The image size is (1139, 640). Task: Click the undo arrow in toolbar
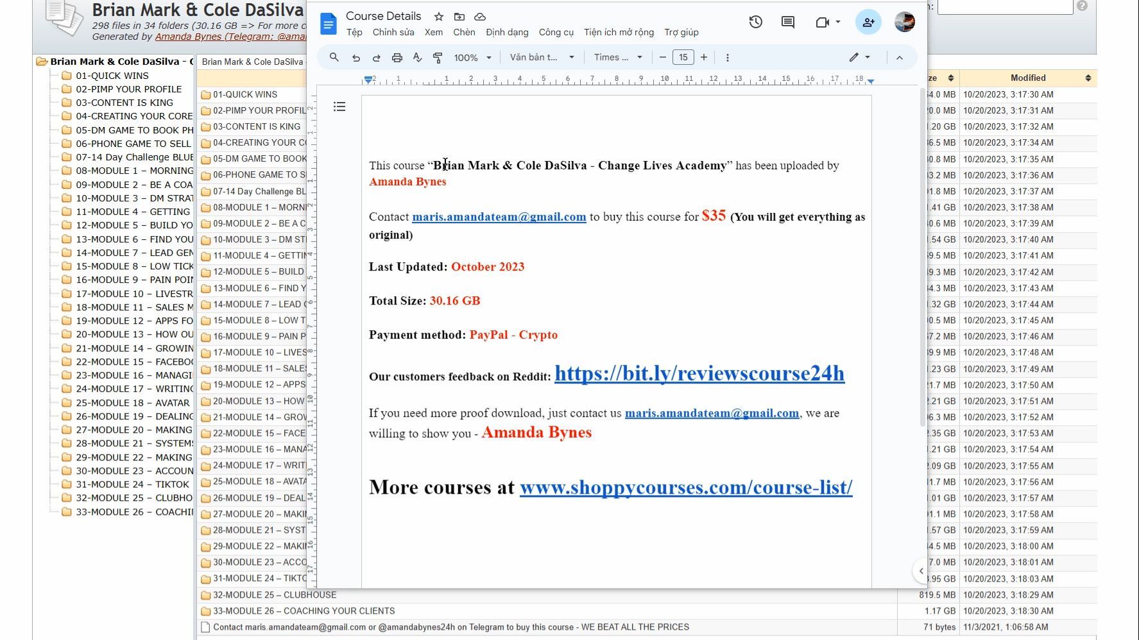pyautogui.click(x=355, y=58)
